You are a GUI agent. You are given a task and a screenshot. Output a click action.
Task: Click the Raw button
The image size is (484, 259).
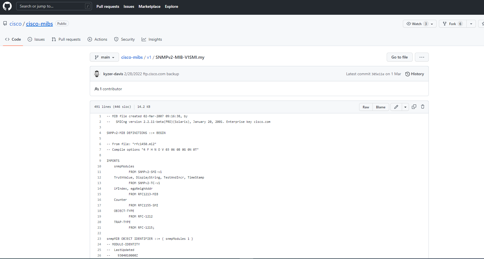[366, 107]
